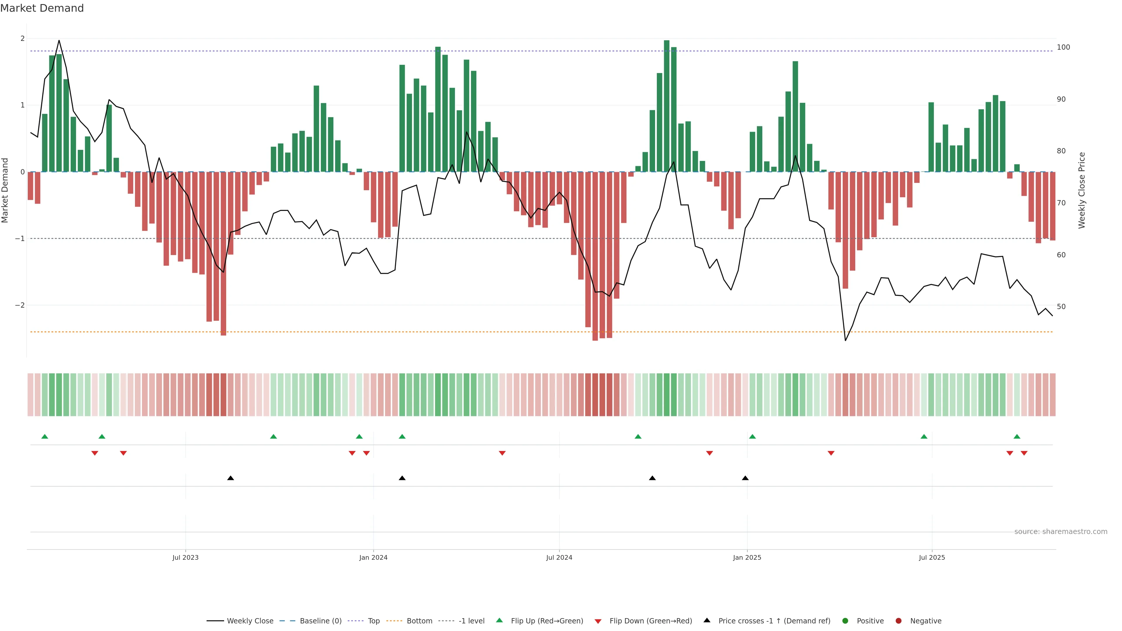Toggle the -1 level legend entry
The height and width of the screenshot is (631, 1122).
471,621
